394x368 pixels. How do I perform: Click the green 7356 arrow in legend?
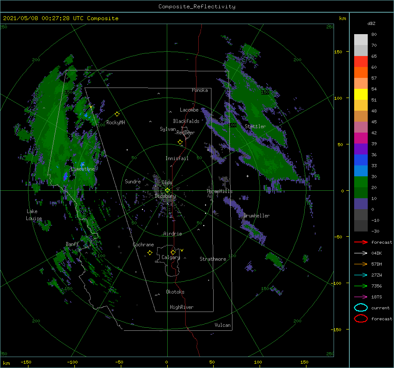(361, 286)
